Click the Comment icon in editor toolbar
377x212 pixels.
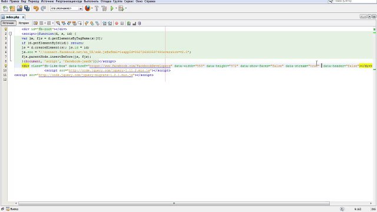(129, 24)
